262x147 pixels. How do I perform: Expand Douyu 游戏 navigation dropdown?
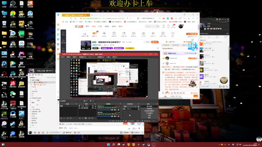114,26
